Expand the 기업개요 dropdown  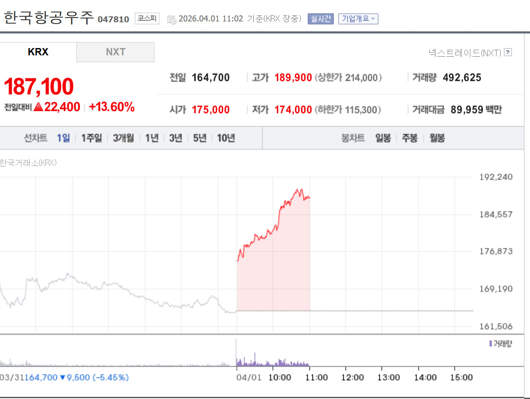coord(358,19)
